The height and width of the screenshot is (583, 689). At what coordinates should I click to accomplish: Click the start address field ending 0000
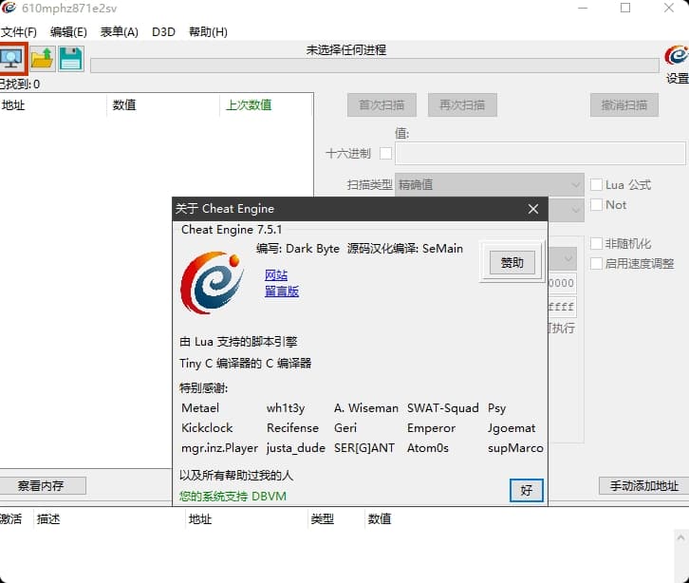pos(562,283)
